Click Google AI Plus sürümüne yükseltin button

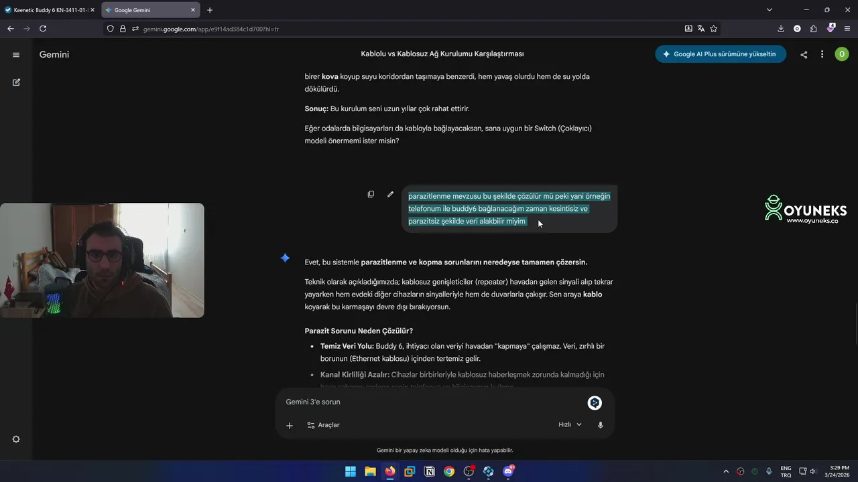[x=721, y=54]
